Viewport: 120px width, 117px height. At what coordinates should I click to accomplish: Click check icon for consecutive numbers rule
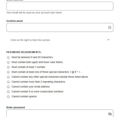[x=8, y=92]
